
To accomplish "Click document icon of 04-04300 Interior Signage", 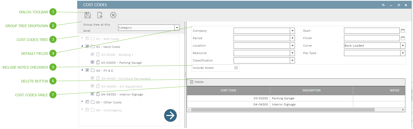I will tap(98, 94).
